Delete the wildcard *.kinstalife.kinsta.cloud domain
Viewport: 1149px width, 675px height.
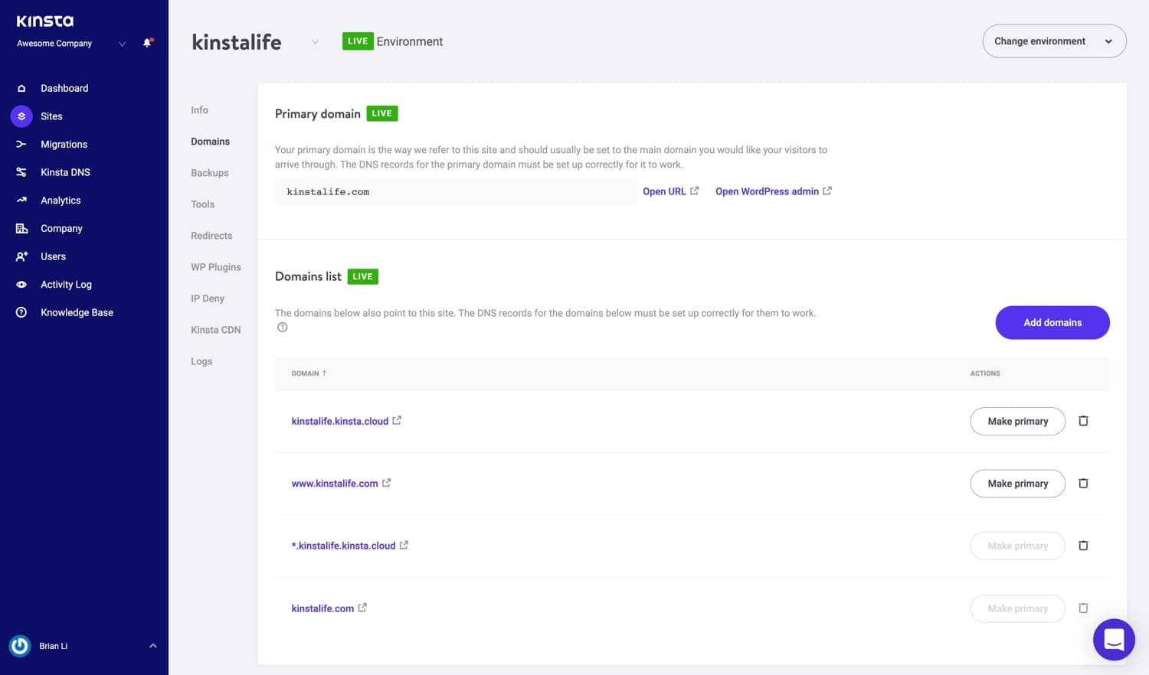pos(1083,546)
